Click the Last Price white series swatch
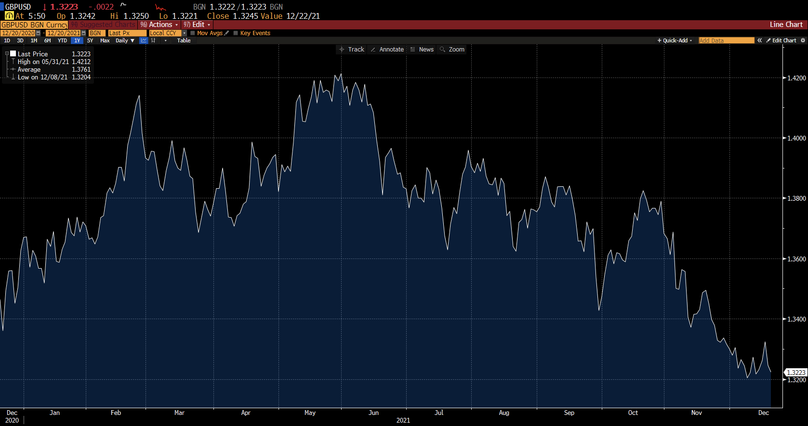The width and height of the screenshot is (808, 426). pos(13,54)
